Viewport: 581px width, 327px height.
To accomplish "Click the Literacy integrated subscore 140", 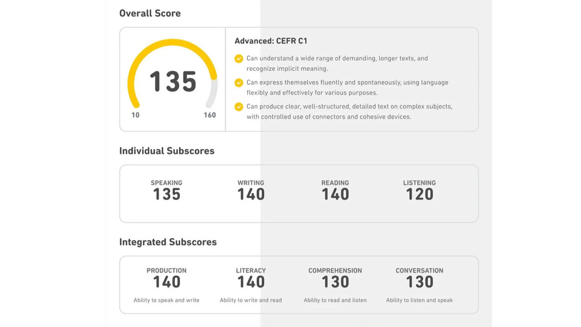I will [x=251, y=282].
